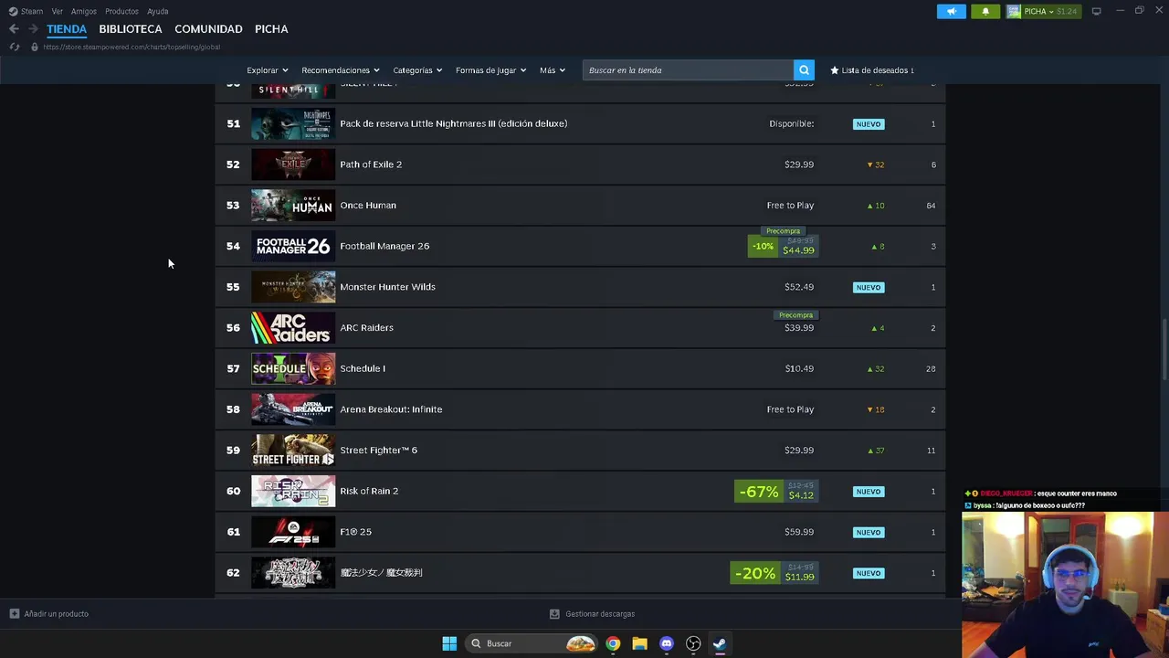The height and width of the screenshot is (658, 1169).
Task: Click the Risk of Rain 2 -67% discount price
Action: (775, 492)
